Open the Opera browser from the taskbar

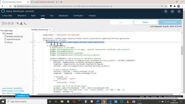coord(74,101)
